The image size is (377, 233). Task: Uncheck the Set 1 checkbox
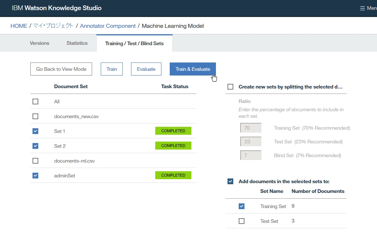coord(35,131)
